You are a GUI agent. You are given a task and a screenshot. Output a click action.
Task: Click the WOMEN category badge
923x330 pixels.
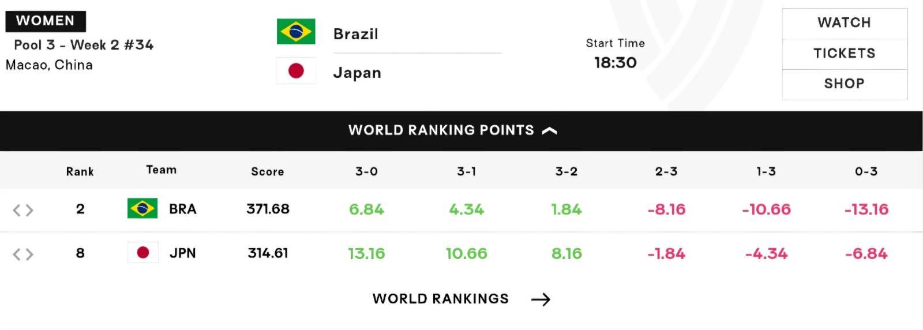click(46, 21)
